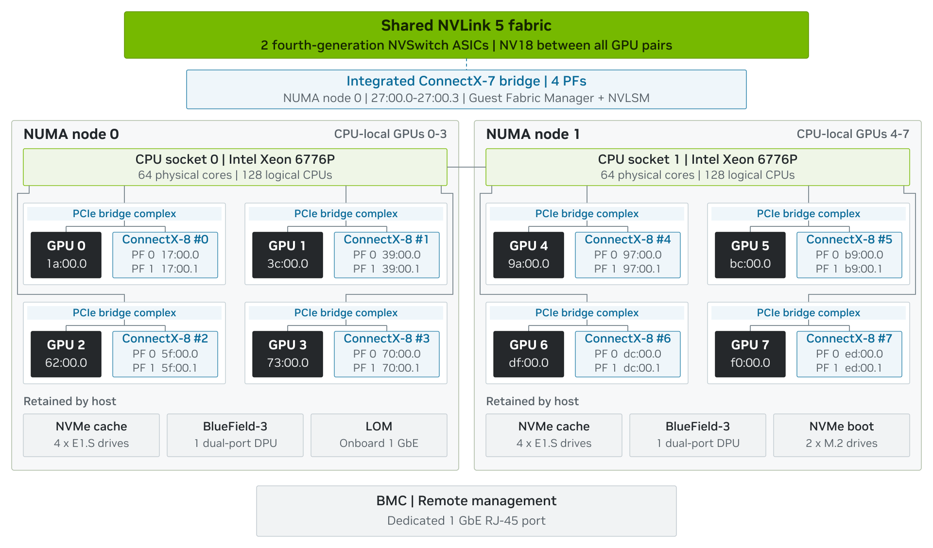This screenshot has height=548, width=933.
Task: Select the Integrated ConnectX-7 bridge block
Action: tap(466, 89)
